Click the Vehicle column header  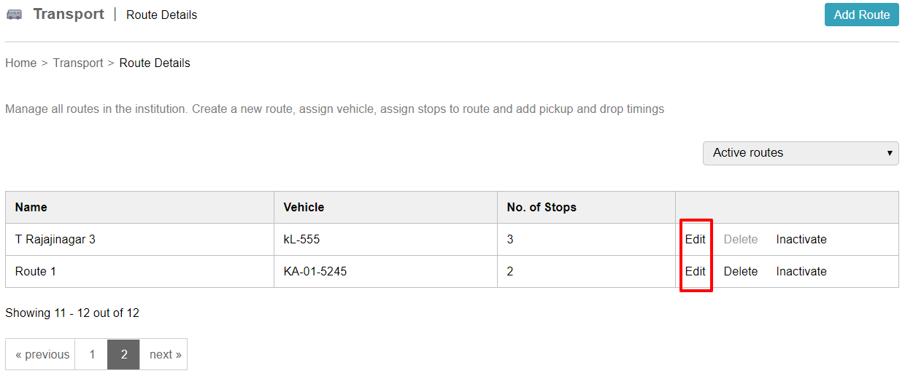pos(304,207)
